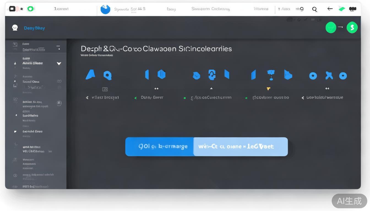370x211 pixels.
Task: Toggle the circular badge beside the sidebar entry
Action: coord(59,103)
